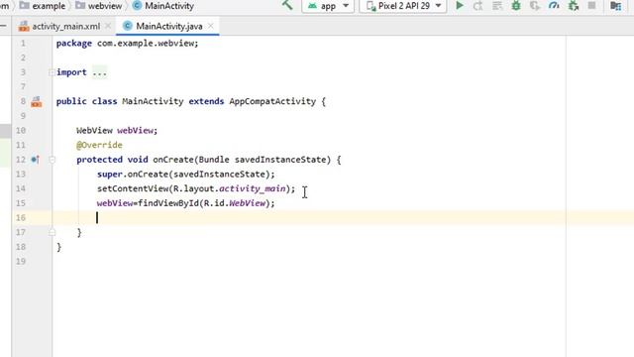Click the extends keyword on line 8
Screen dimensions: 634x357
(x=206, y=101)
